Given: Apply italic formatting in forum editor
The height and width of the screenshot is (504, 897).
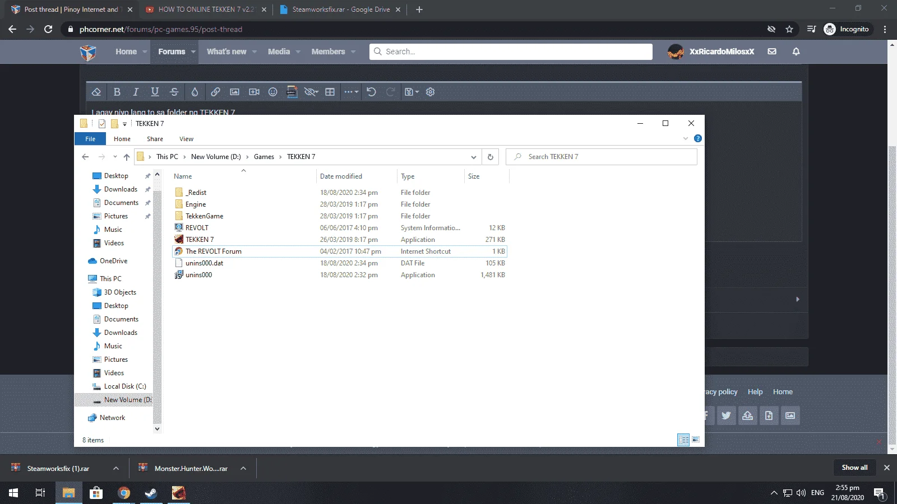Looking at the screenshot, I should 136,92.
